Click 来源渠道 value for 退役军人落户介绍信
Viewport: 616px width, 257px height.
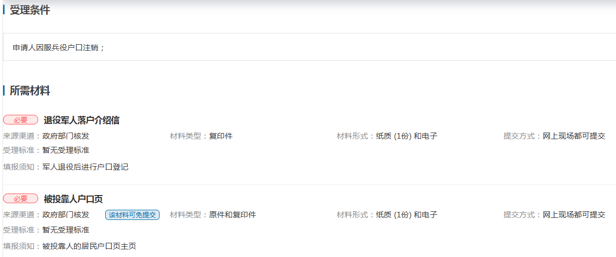66,136
